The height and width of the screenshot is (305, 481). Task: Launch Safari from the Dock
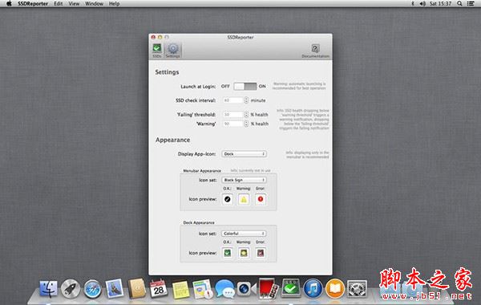point(92,289)
